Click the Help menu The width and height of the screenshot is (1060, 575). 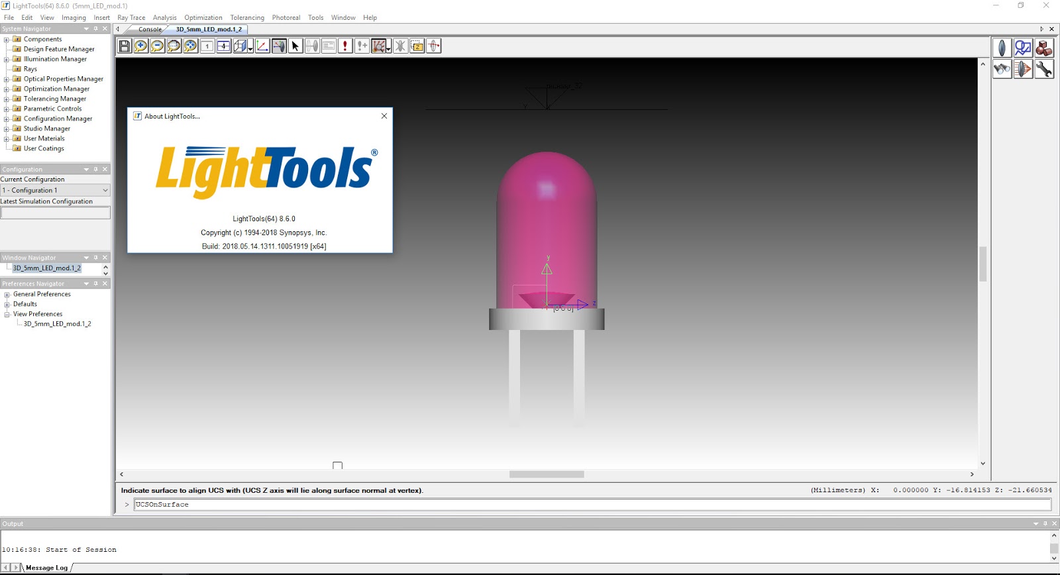pyautogui.click(x=370, y=18)
